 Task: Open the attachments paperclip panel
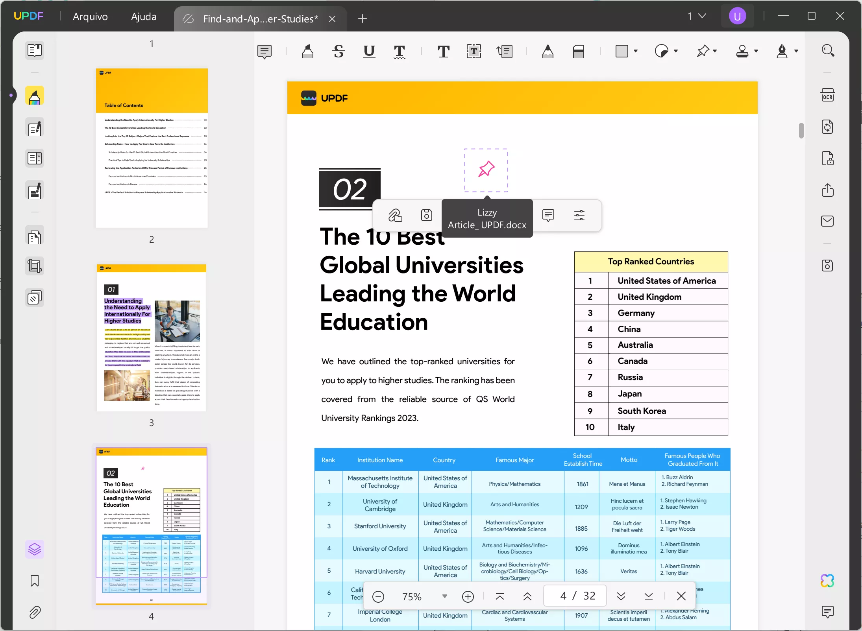35,612
